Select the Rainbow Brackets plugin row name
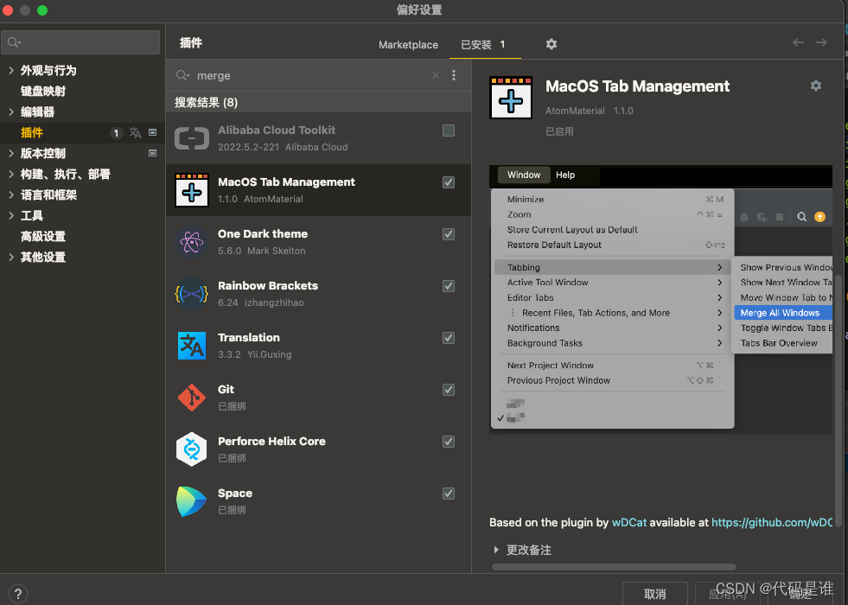The width and height of the screenshot is (848, 605). pyautogui.click(x=268, y=285)
